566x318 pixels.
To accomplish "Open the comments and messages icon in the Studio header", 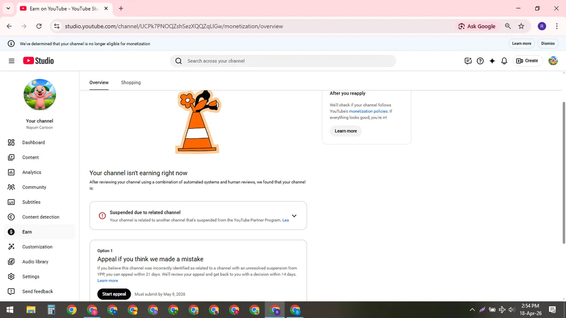I will (468, 61).
